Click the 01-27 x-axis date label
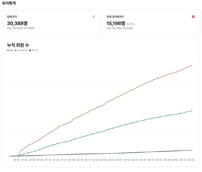The image size is (202, 172). tap(64, 160)
